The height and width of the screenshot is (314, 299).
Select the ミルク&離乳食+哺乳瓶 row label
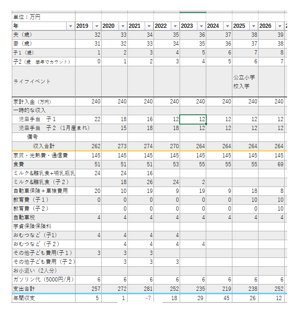tap(43, 173)
